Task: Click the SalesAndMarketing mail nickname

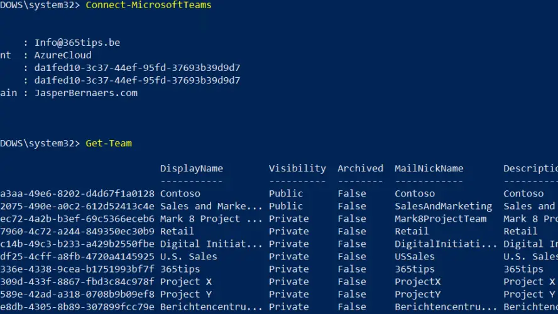Action: [443, 206]
